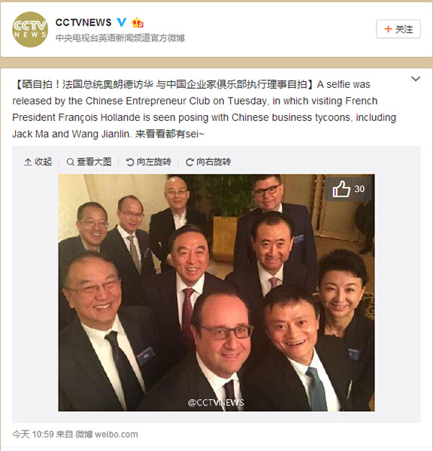The height and width of the screenshot is (451, 433).
Task: Click the crown membership badge icon
Action: pyautogui.click(x=138, y=23)
